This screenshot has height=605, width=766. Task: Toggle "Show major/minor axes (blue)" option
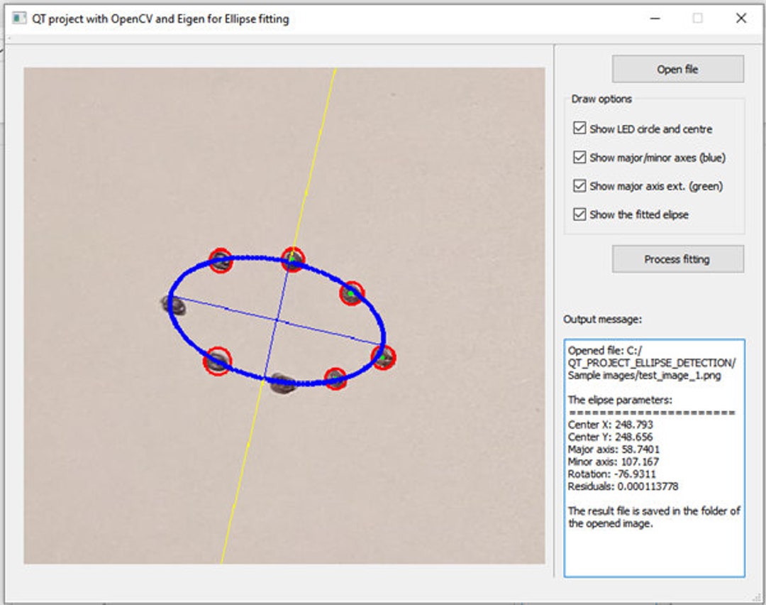[579, 157]
